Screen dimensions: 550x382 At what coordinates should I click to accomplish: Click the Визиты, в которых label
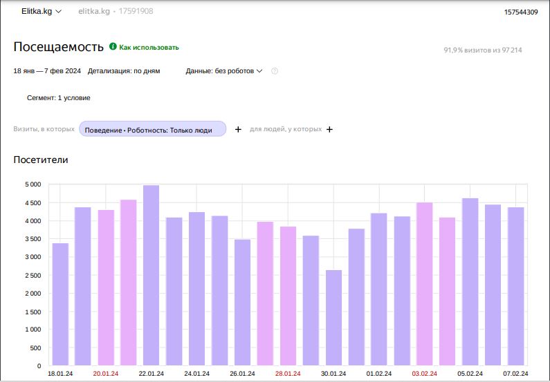[x=44, y=129]
